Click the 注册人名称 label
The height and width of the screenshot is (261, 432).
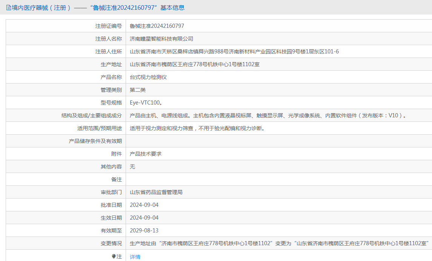coord(109,39)
